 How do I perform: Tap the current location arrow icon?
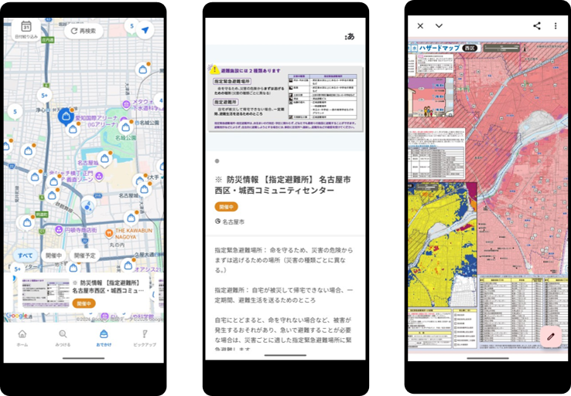(x=145, y=30)
